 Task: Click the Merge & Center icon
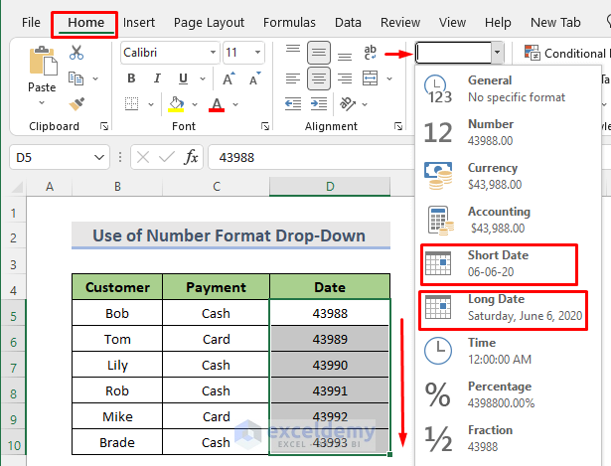click(370, 78)
